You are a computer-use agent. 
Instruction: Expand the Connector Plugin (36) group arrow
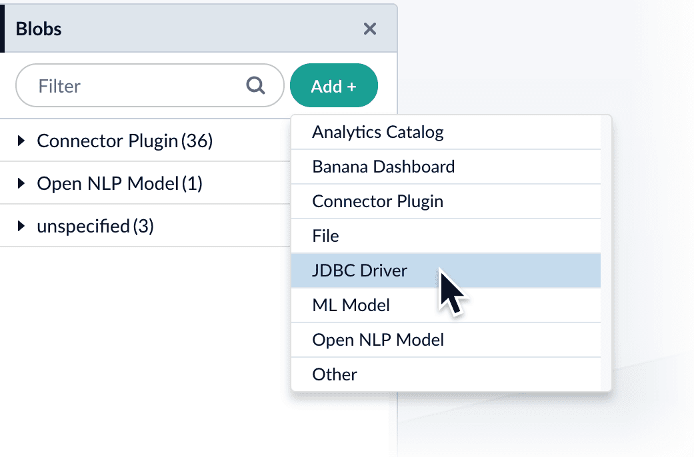pos(21,141)
